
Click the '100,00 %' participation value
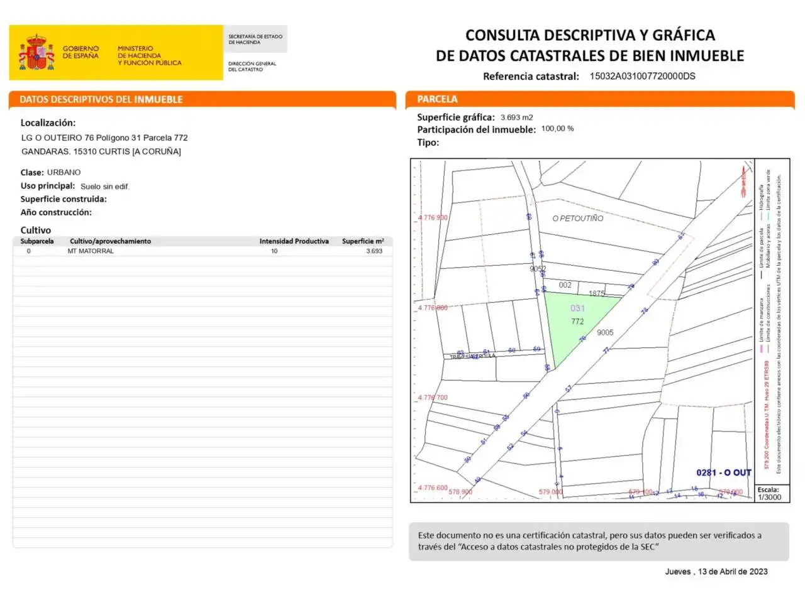[557, 129]
